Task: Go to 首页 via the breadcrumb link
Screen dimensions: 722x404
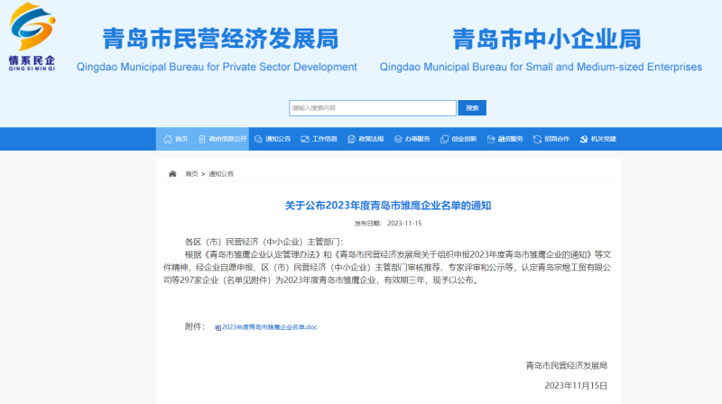Action: click(191, 173)
